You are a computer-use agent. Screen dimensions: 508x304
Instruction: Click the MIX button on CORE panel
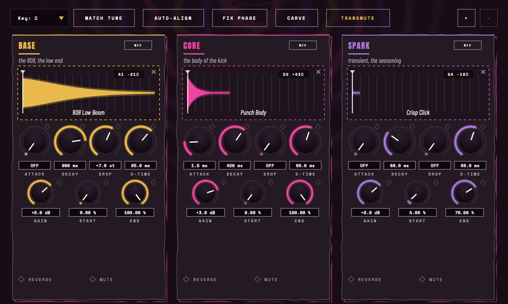[303, 45]
